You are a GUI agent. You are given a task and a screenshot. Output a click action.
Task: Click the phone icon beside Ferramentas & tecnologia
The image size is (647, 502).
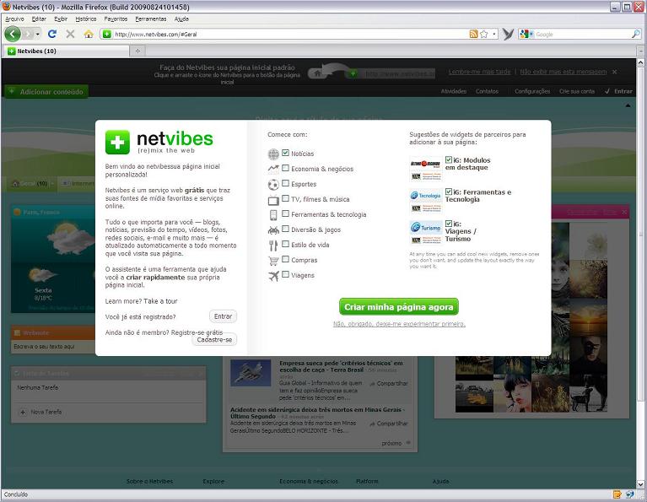(273, 215)
